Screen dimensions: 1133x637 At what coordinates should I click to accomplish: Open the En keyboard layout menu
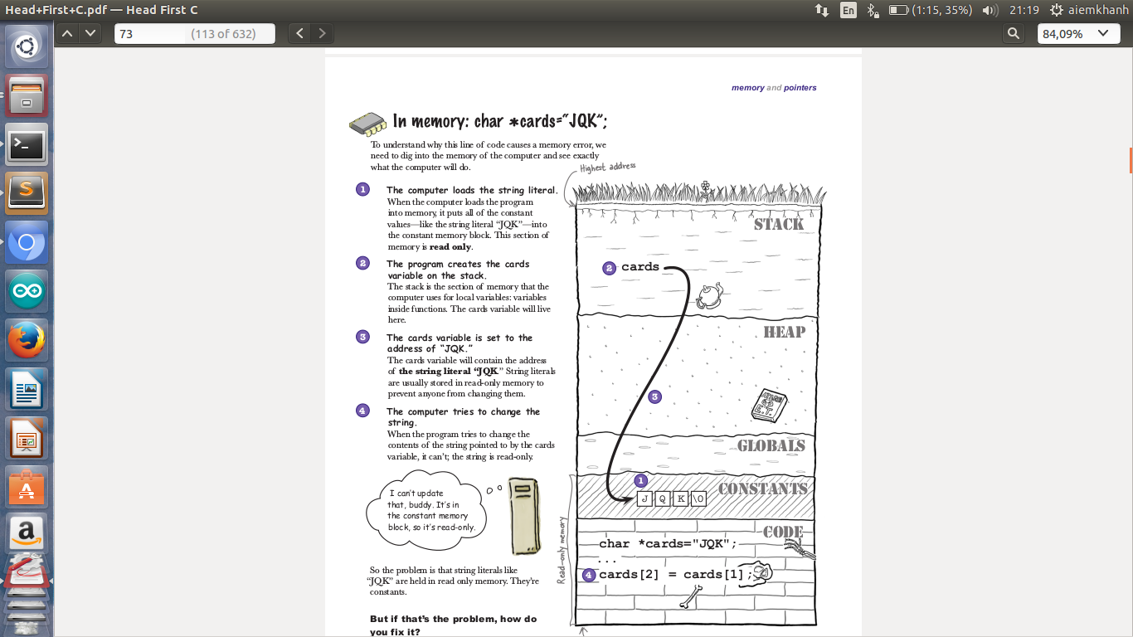[x=848, y=10]
